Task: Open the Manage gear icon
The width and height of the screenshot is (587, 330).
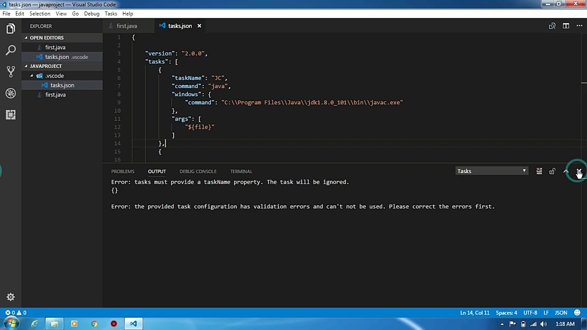Action: (x=11, y=297)
